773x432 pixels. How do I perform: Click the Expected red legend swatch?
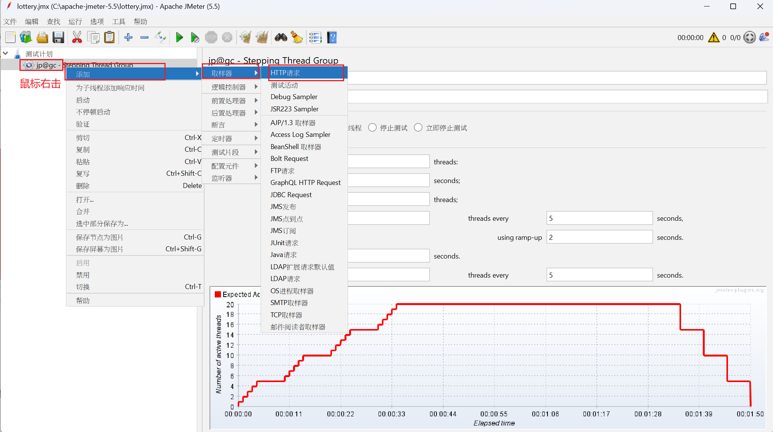218,294
